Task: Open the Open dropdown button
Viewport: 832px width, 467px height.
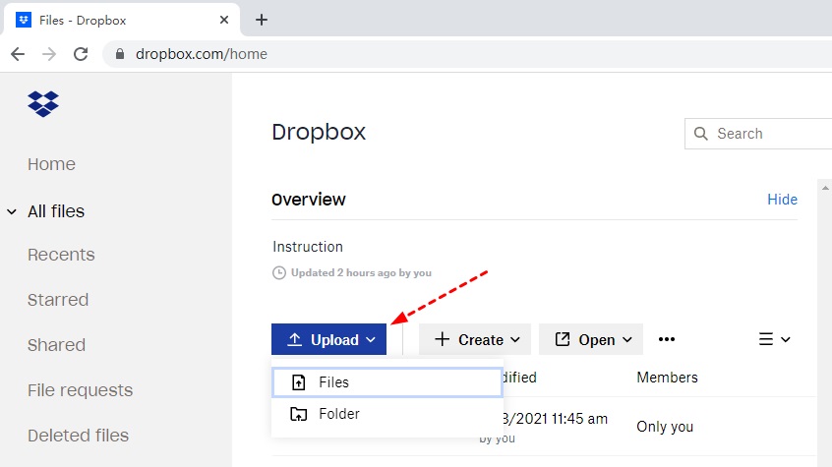Action: pyautogui.click(x=591, y=339)
